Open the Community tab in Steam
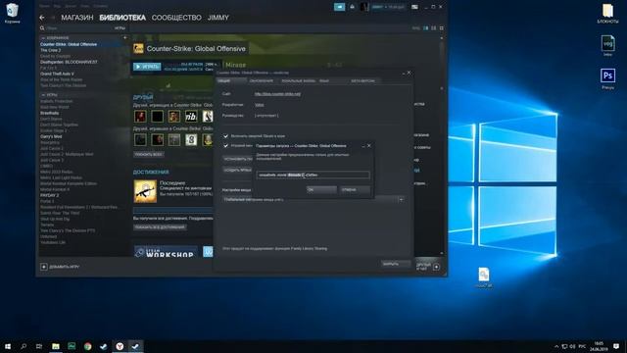The width and height of the screenshot is (627, 353). pos(176,18)
